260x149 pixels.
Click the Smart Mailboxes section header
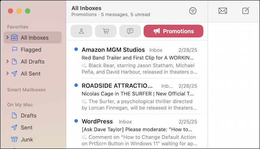26,90
